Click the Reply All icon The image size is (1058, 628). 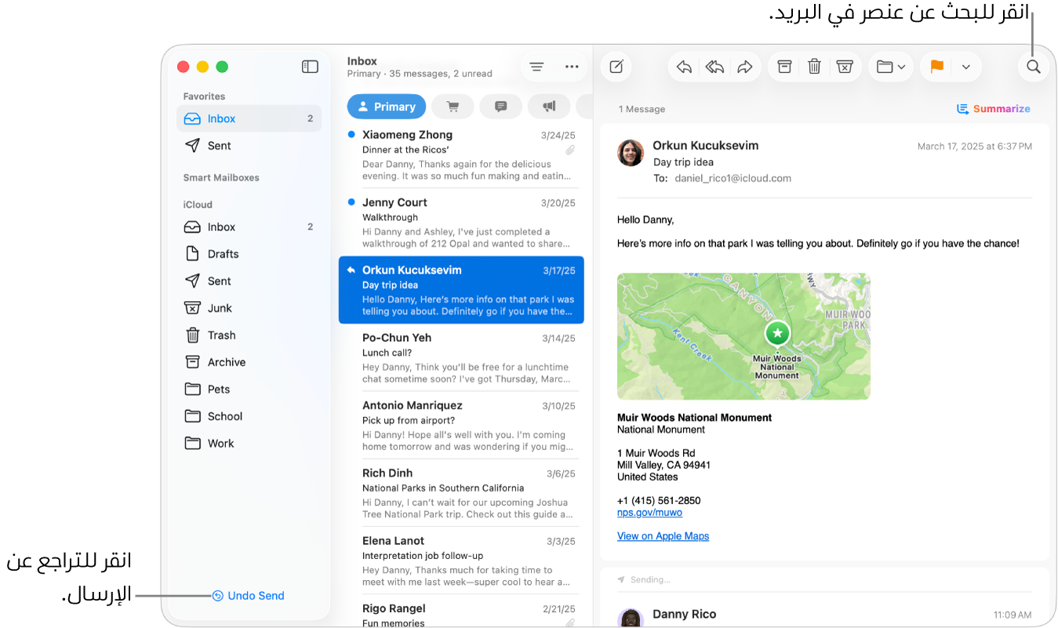714,67
